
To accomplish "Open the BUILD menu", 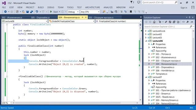I will click(x=41, y=7).
